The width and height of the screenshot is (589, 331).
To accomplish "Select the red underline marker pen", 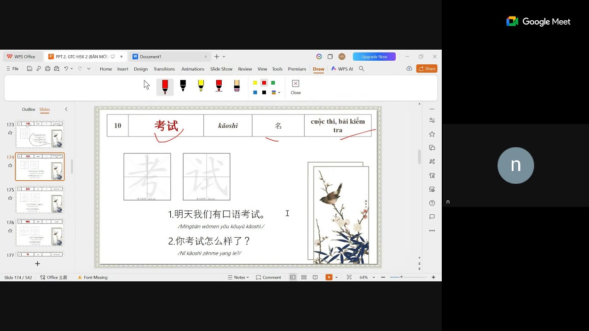I will click(x=219, y=86).
